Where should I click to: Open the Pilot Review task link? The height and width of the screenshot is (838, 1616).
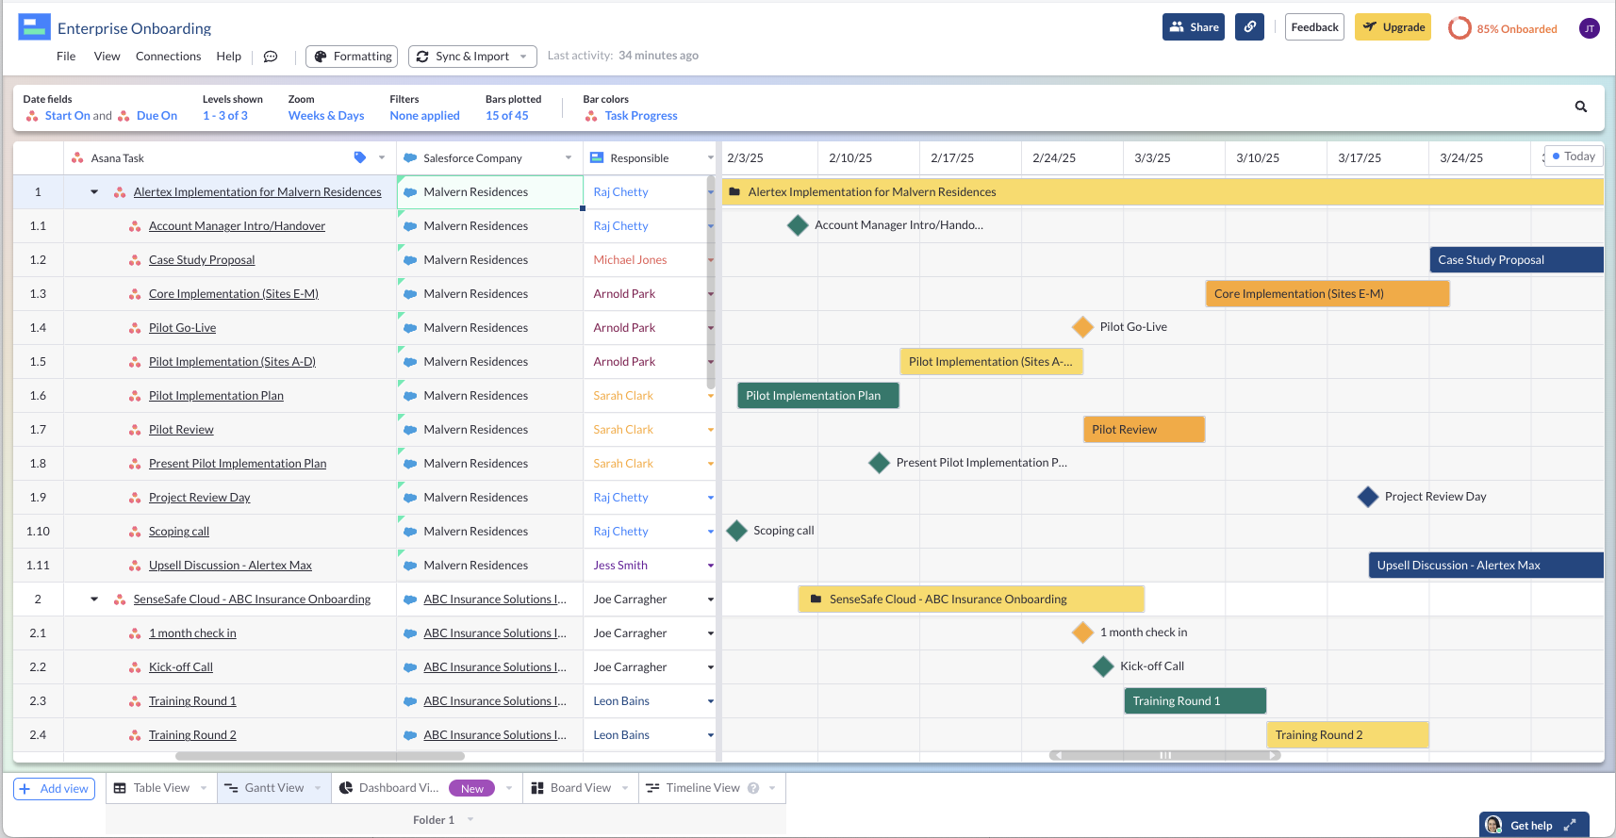point(181,430)
